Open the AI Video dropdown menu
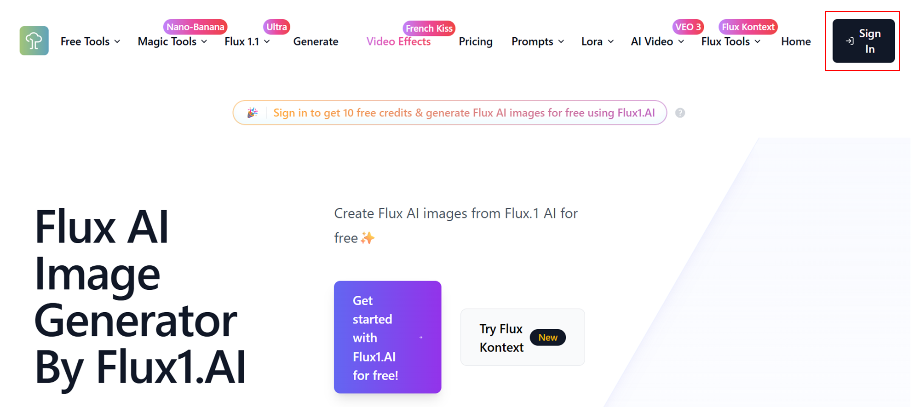This screenshot has width=920, height=407. point(657,41)
